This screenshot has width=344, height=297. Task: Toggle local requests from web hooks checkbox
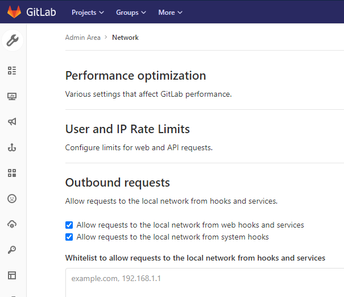[x=69, y=225]
